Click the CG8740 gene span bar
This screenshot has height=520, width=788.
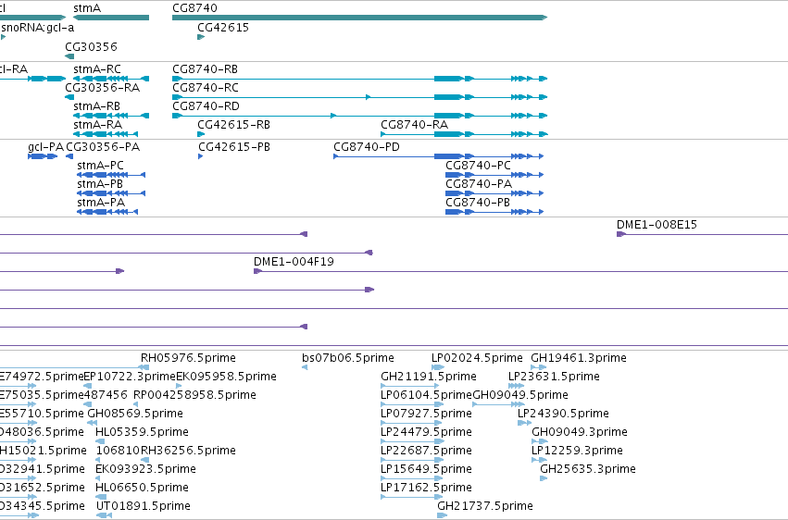[x=360, y=19]
